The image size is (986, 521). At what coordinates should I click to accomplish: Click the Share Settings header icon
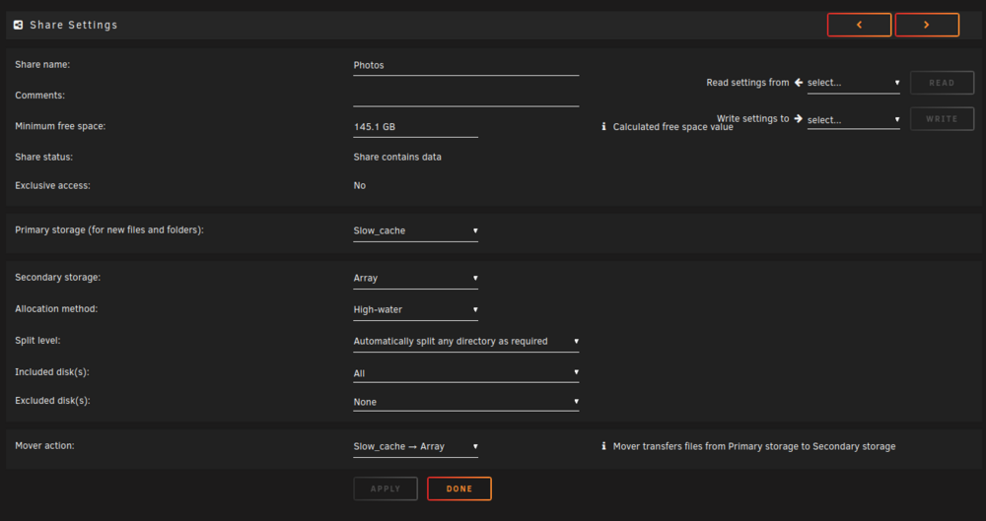(x=18, y=26)
